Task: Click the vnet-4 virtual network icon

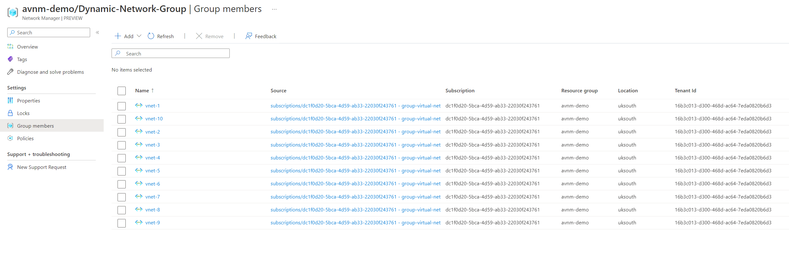Action: point(139,157)
